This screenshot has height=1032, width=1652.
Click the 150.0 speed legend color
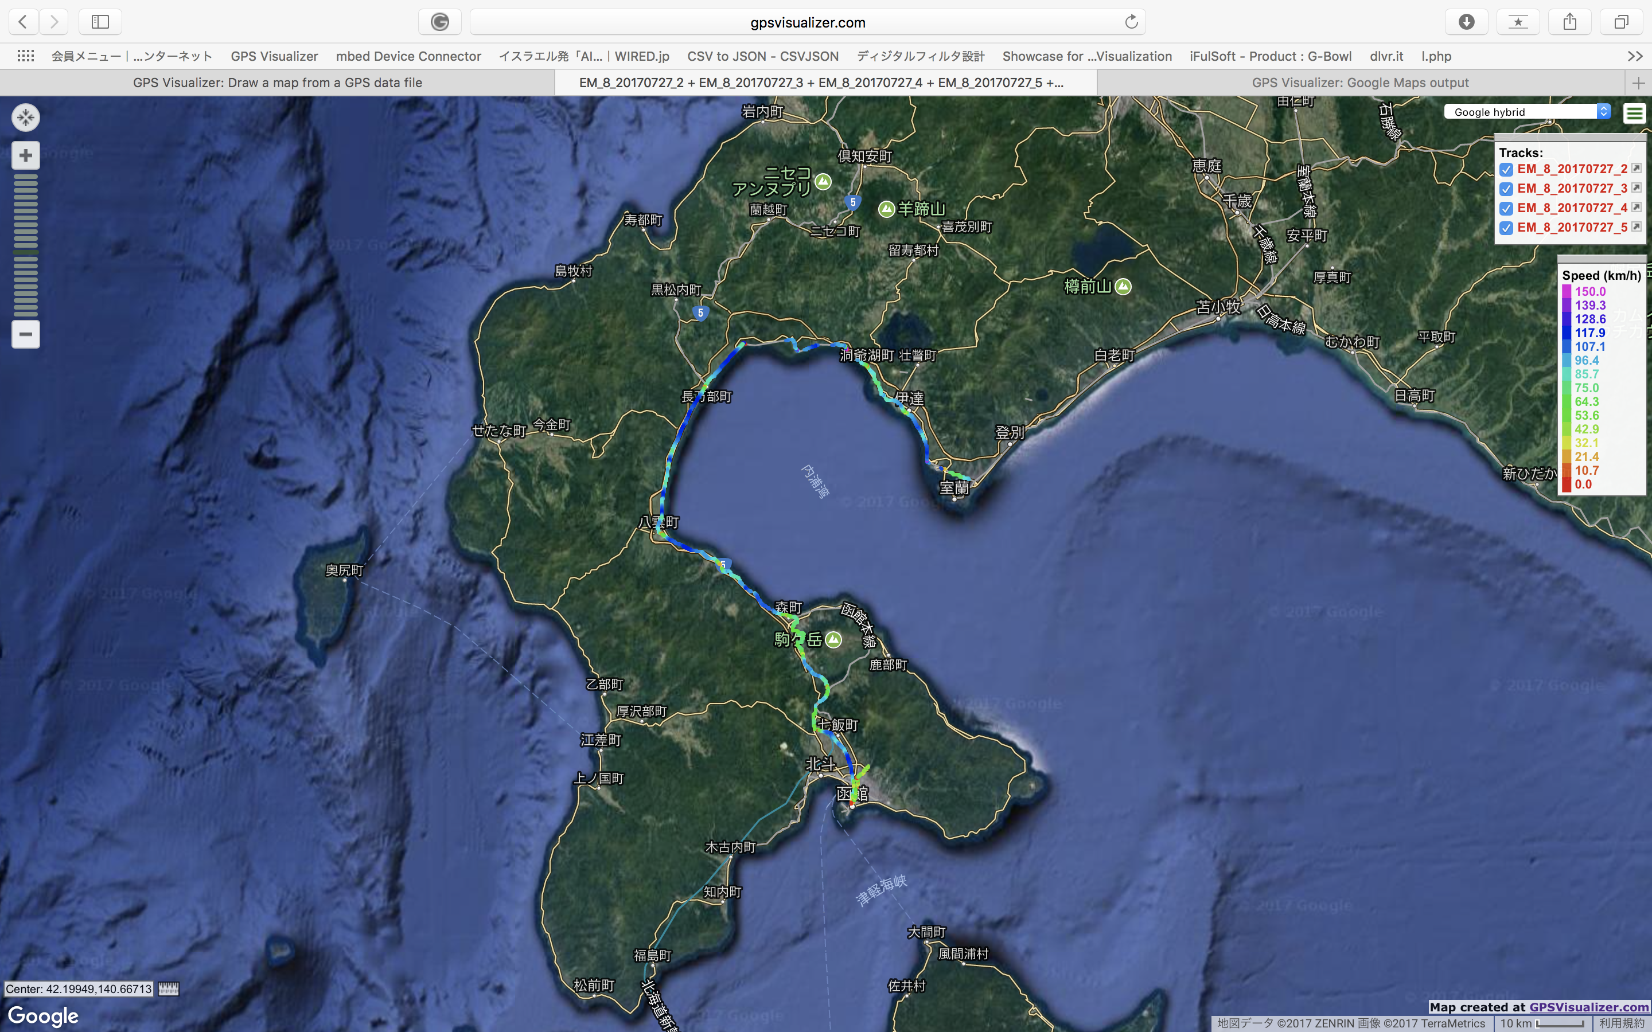coord(1567,291)
